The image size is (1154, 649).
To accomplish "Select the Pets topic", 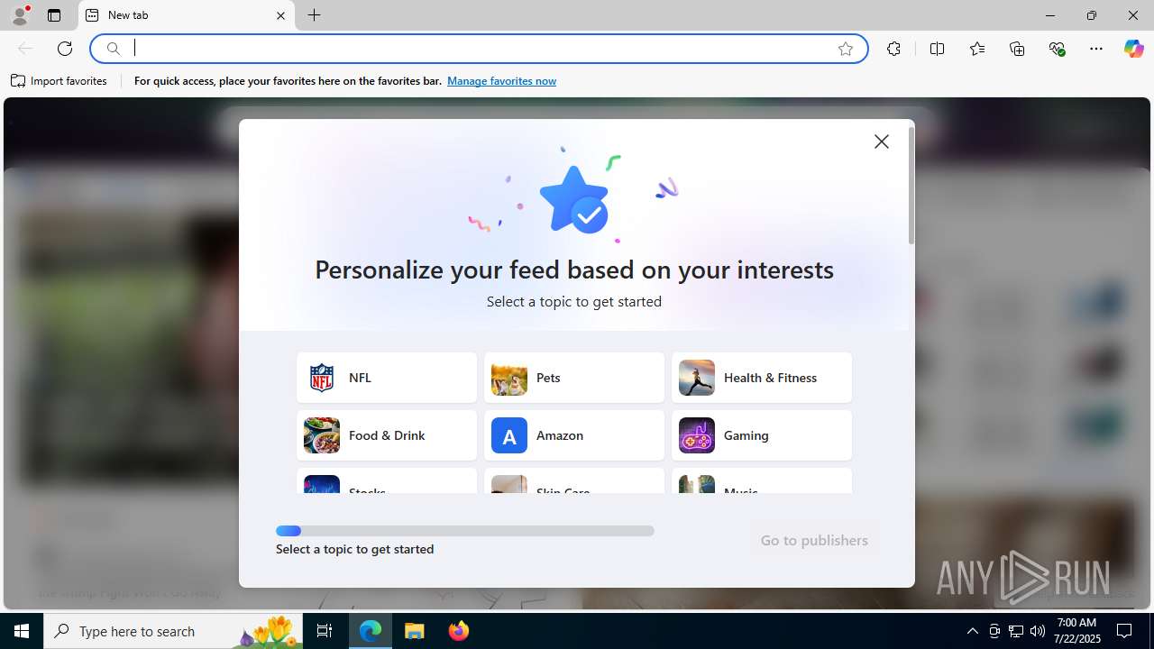I will 574,378.
